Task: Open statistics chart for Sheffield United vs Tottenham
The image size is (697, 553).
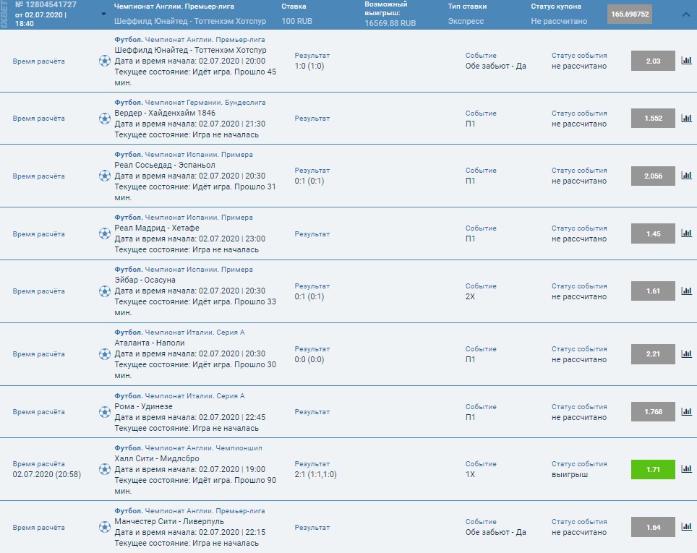Action: [686, 61]
